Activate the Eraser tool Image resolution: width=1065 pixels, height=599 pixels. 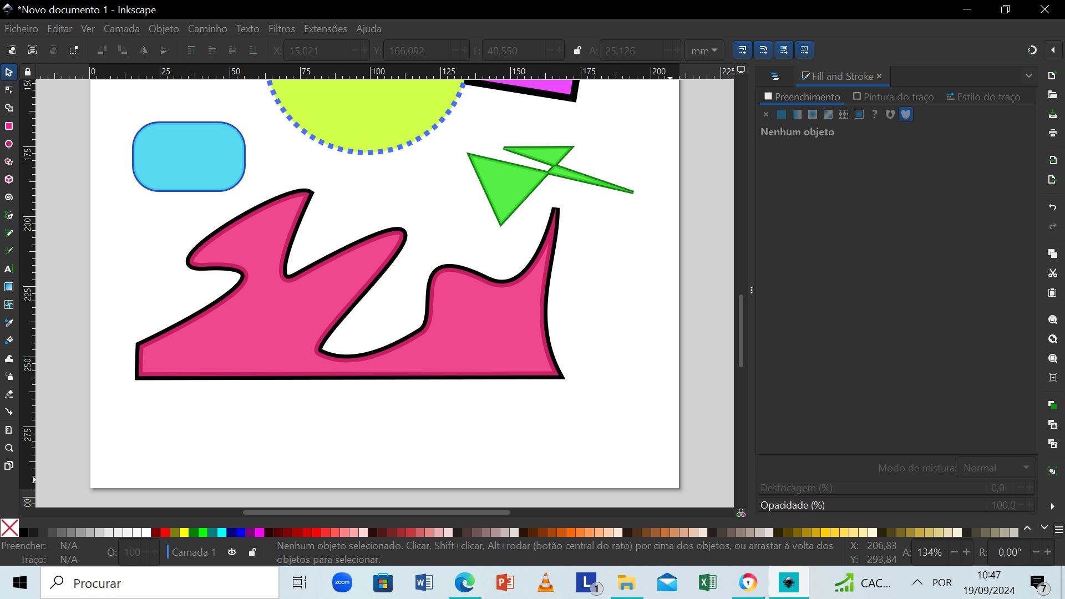tap(9, 394)
